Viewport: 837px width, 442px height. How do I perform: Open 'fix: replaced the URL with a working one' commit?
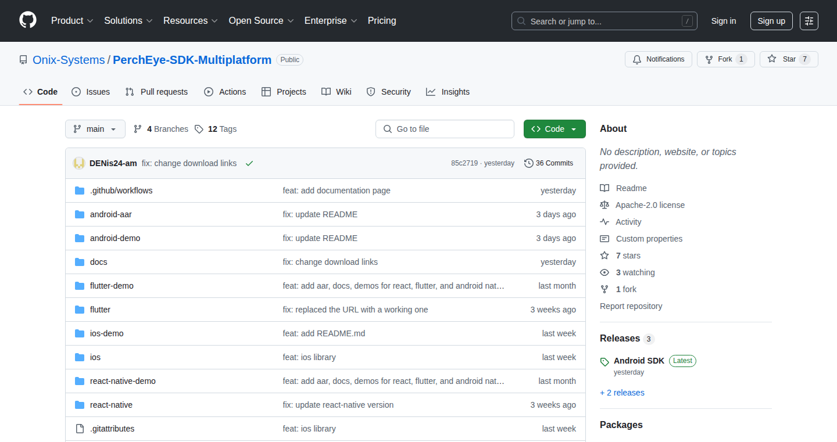[x=355, y=310]
